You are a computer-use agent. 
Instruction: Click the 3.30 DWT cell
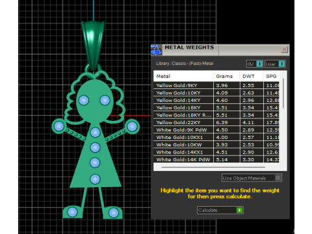(252, 159)
